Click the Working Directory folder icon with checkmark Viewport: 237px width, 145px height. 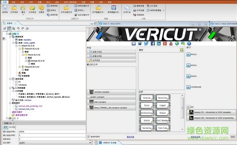point(32,8)
